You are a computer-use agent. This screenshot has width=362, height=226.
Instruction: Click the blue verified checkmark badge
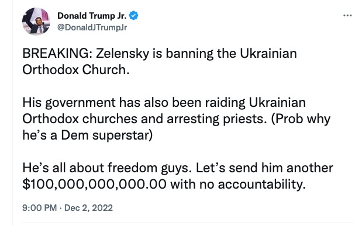(x=134, y=15)
